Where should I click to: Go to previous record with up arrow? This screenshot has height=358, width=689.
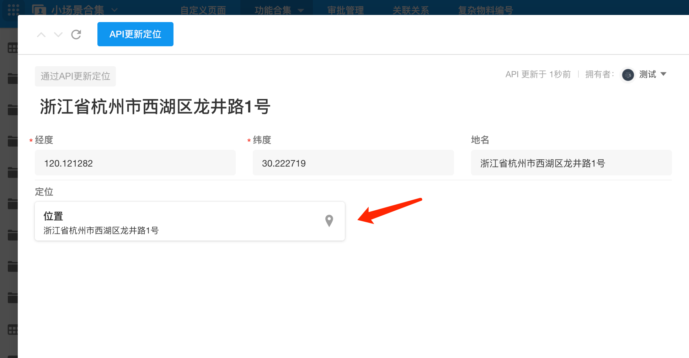[x=41, y=35]
